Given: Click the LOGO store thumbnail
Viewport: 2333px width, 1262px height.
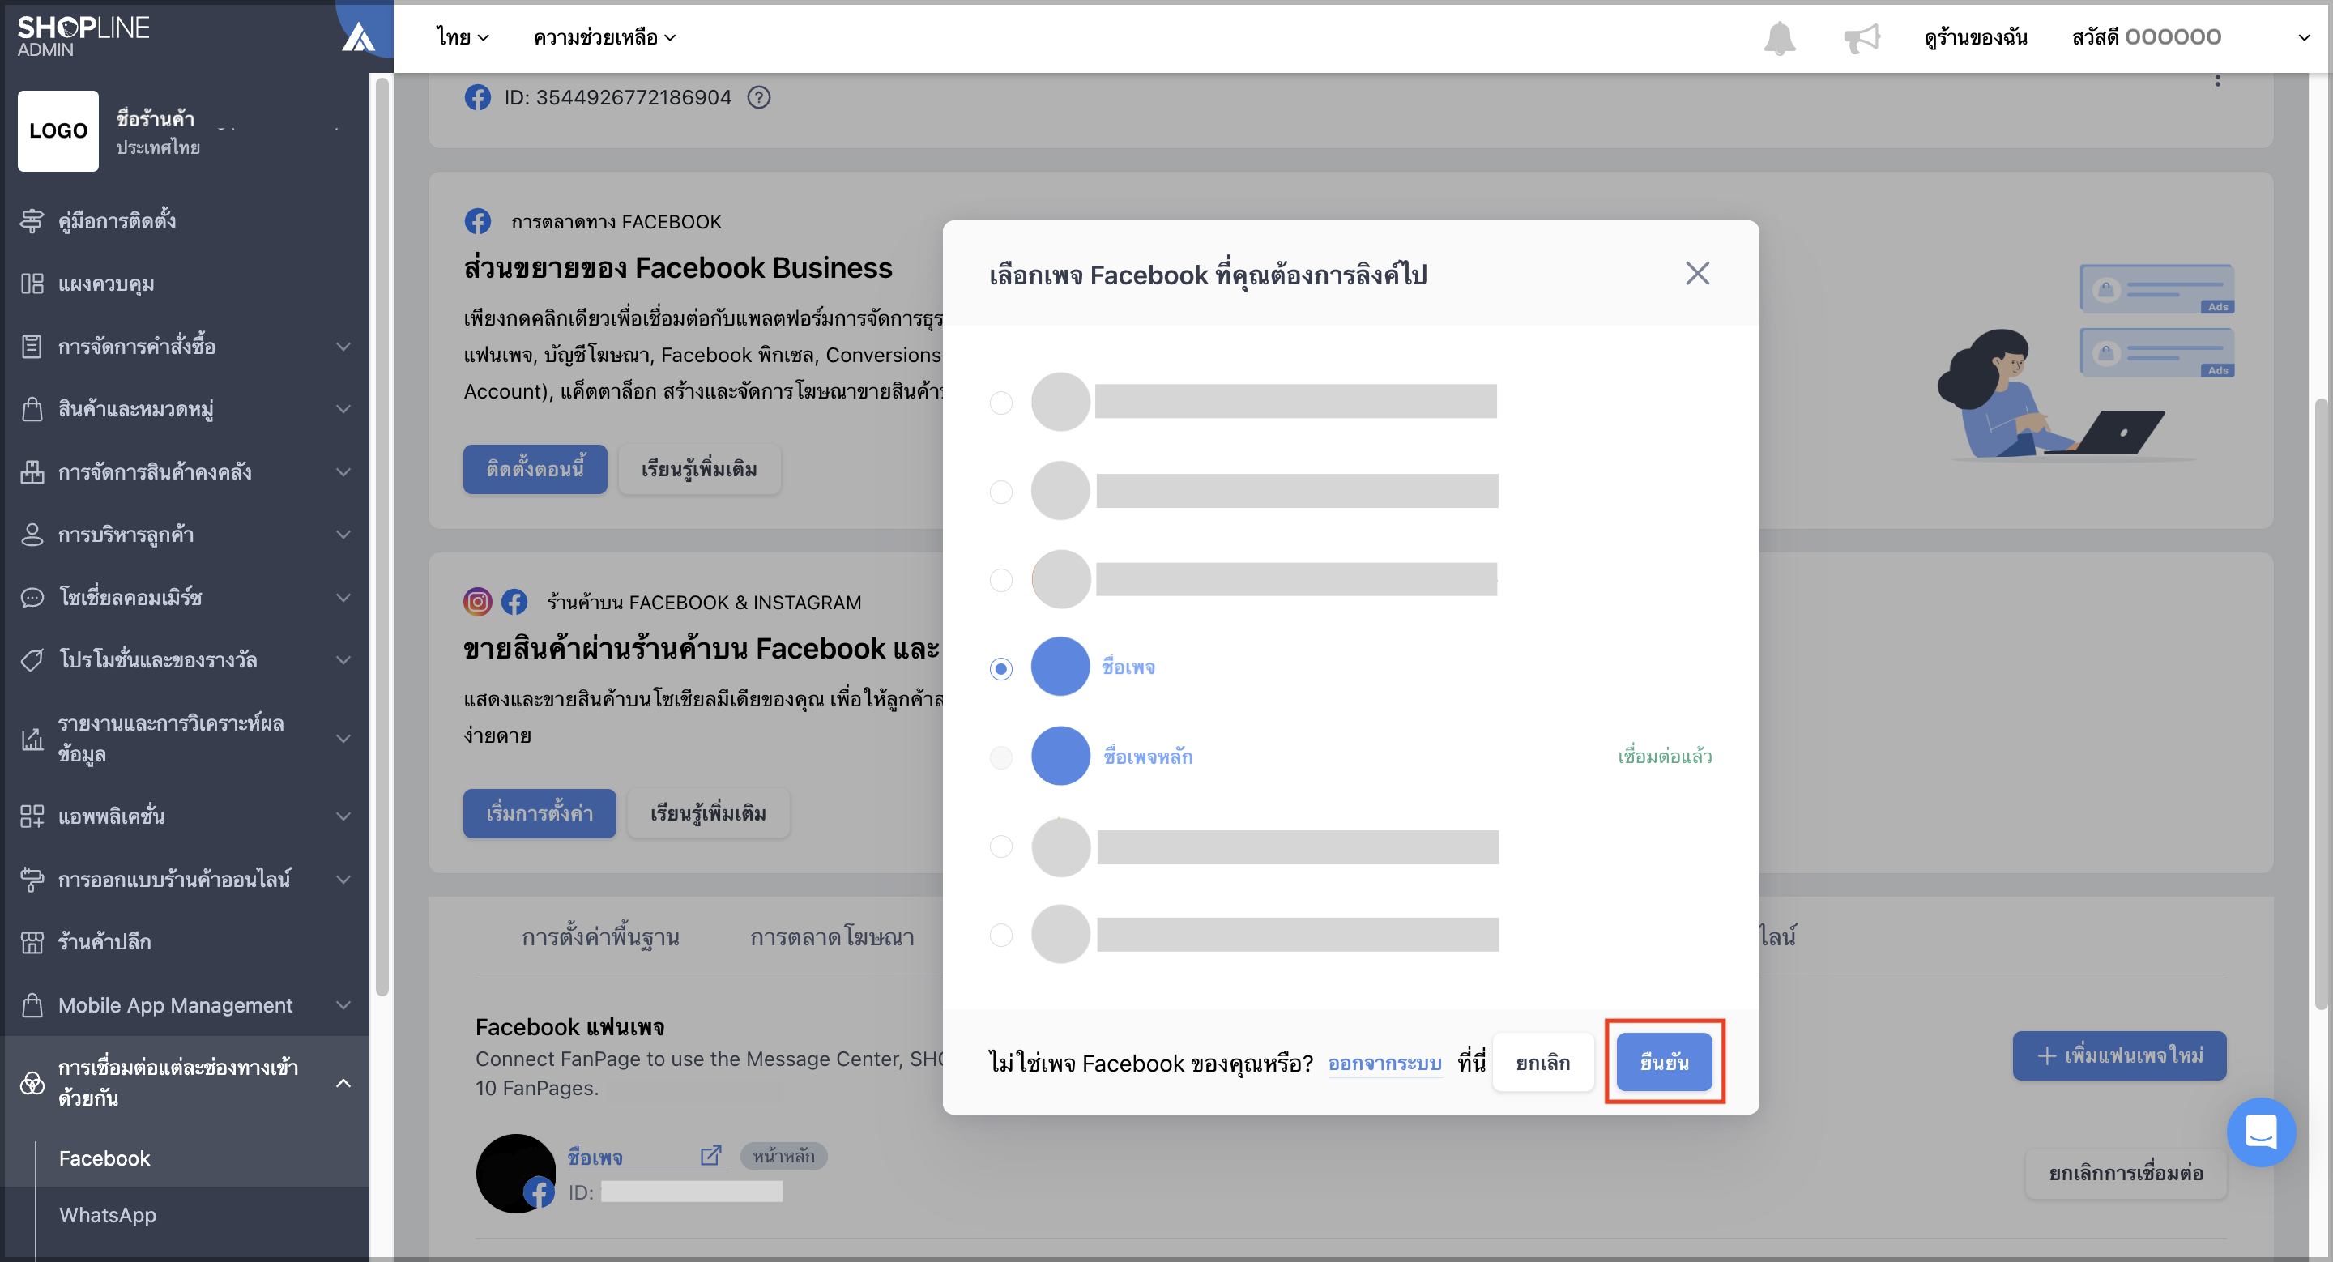Looking at the screenshot, I should [x=58, y=130].
